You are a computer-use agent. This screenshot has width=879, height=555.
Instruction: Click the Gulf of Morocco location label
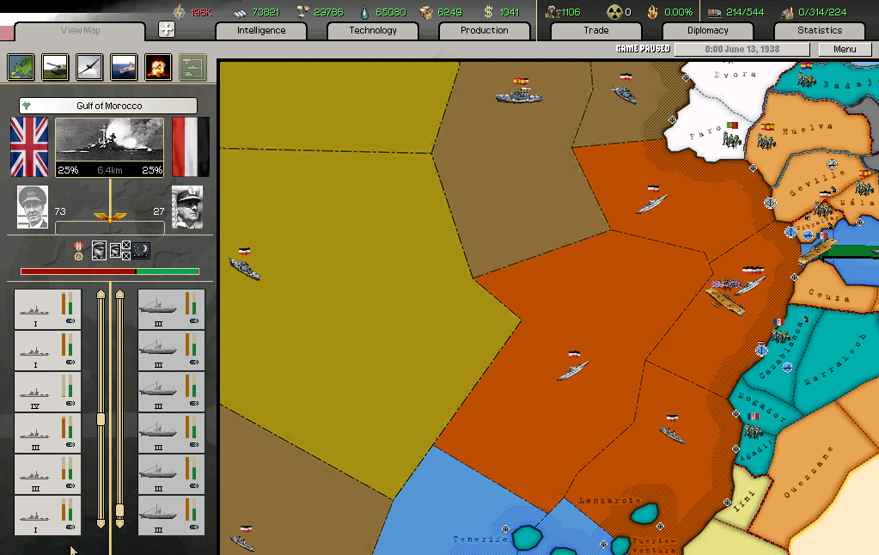coord(108,106)
